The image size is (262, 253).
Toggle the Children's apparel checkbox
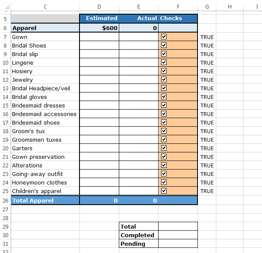click(164, 191)
